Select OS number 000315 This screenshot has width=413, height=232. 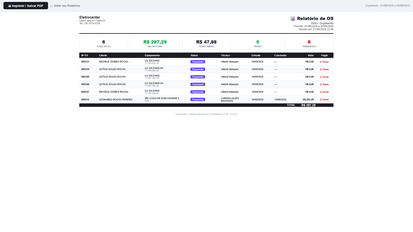click(x=85, y=100)
